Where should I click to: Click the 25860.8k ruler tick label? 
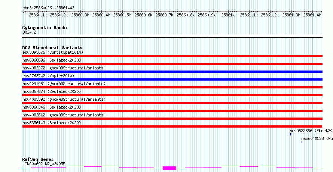(186, 15)
